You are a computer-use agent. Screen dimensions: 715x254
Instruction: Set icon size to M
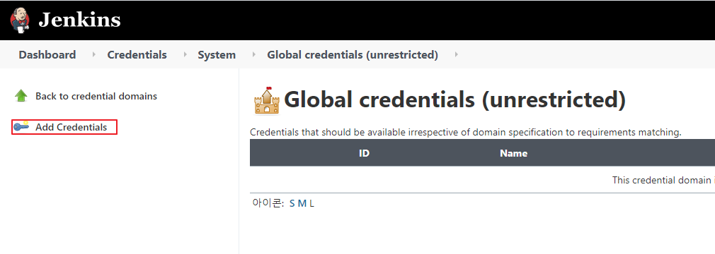click(302, 204)
